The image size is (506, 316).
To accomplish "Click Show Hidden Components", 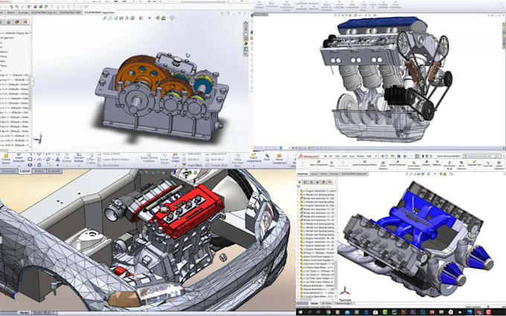I will (414, 165).
